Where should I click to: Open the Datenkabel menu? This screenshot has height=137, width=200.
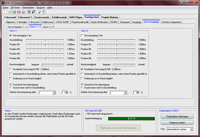coord(28,8)
